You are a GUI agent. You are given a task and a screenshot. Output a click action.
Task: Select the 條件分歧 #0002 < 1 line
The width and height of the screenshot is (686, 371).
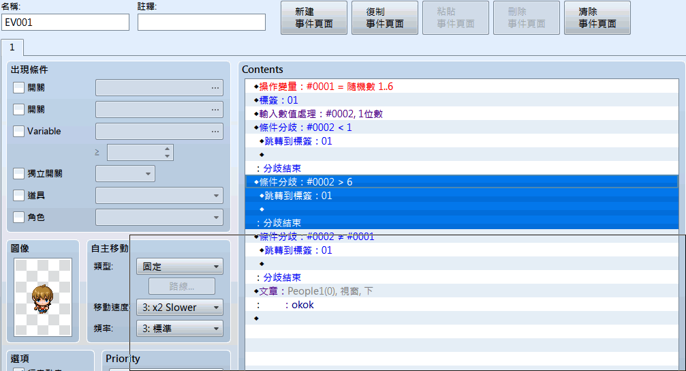(462, 128)
